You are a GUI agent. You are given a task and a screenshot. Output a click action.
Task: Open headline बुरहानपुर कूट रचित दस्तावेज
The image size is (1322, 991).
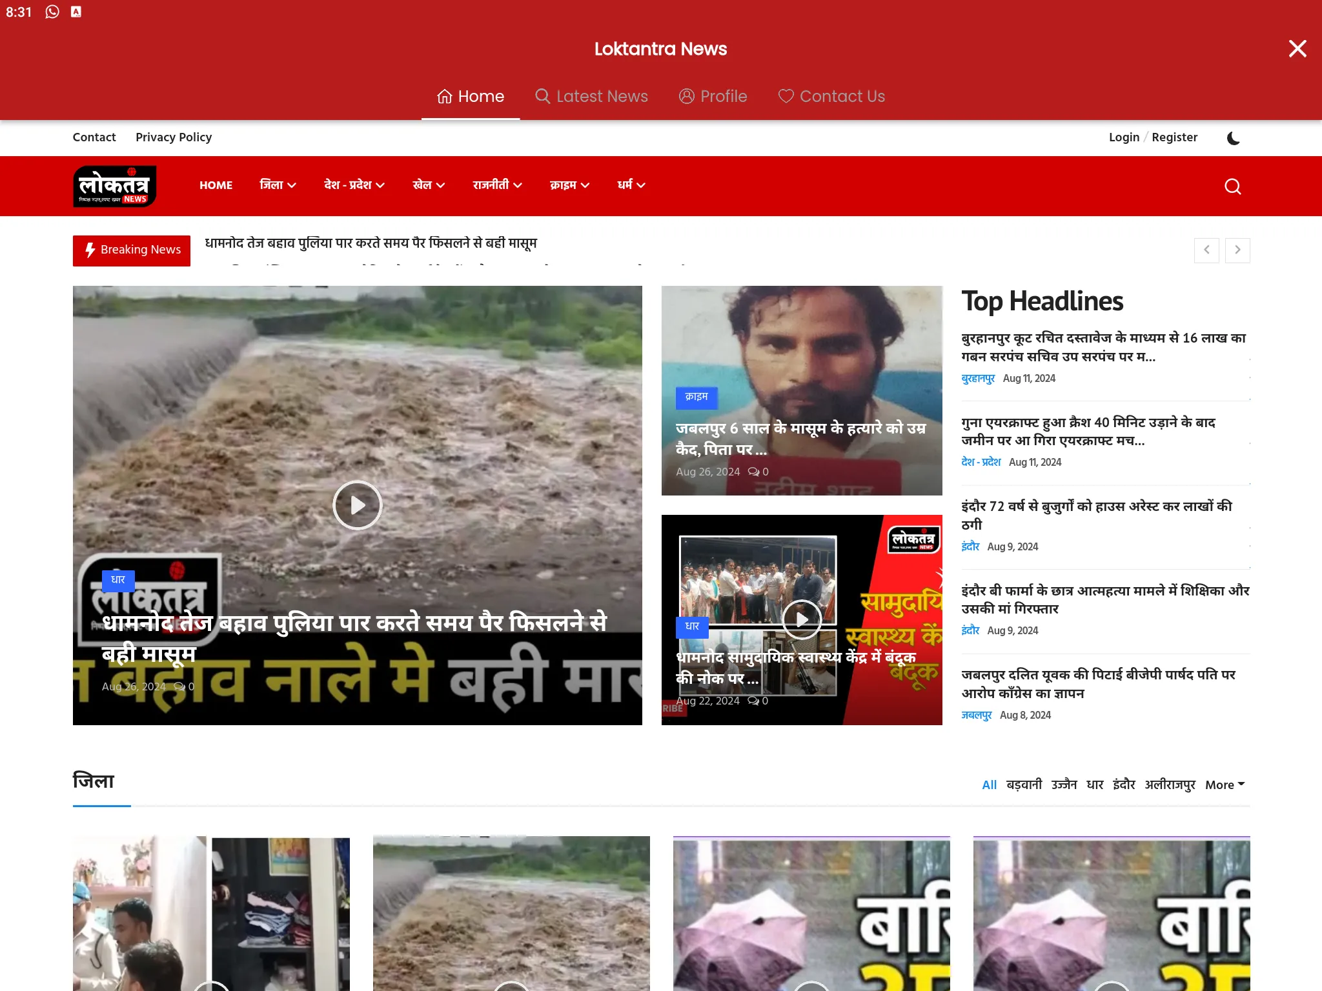(1103, 347)
